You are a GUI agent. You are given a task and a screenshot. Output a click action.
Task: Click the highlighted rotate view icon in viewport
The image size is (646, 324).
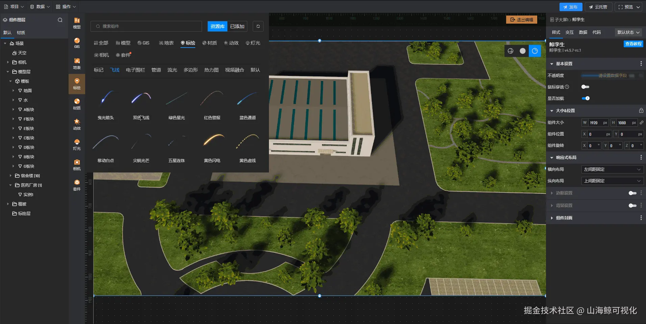[535, 51]
